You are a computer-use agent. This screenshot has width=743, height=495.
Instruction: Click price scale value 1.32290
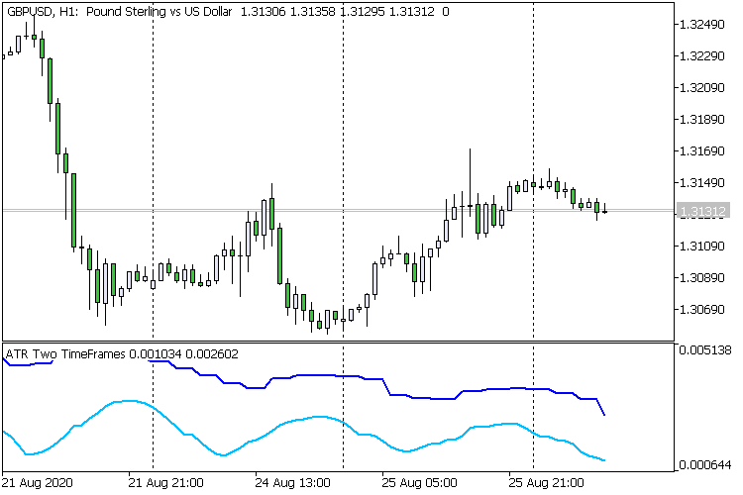pos(702,56)
